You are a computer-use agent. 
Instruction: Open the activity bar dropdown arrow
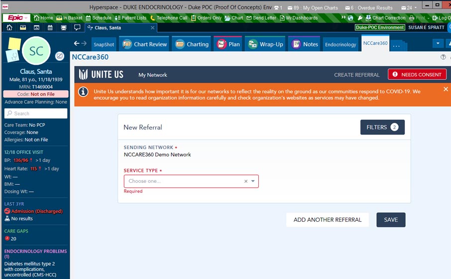(438, 43)
